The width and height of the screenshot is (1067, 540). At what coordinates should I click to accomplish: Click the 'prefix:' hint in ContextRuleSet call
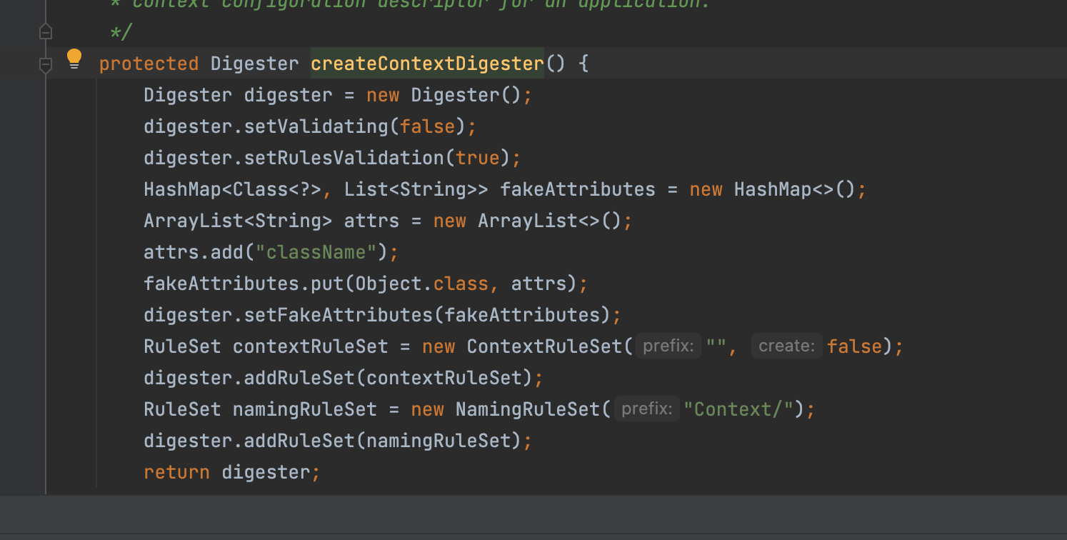click(668, 346)
